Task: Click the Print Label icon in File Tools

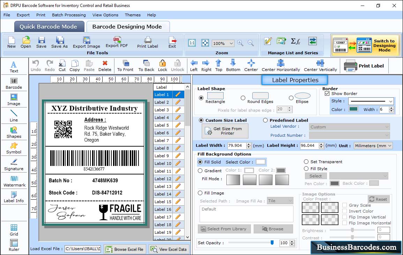Action: coord(148,42)
